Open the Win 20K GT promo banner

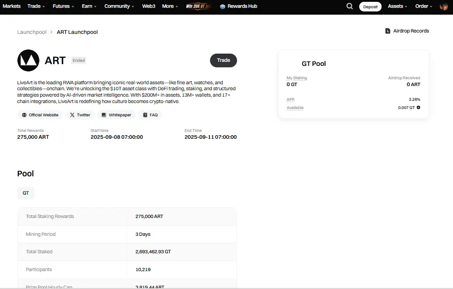coord(198,6)
